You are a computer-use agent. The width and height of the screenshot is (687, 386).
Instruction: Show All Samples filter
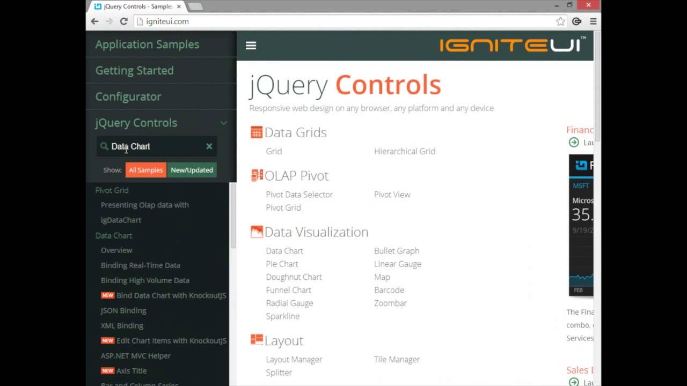(x=146, y=170)
